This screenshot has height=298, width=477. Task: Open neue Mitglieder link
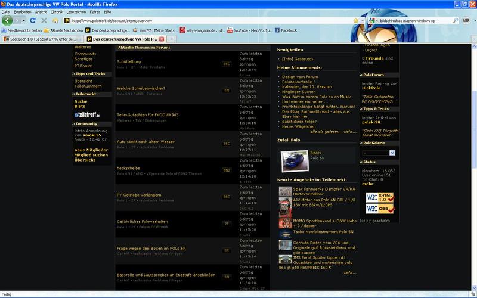[x=91, y=150]
